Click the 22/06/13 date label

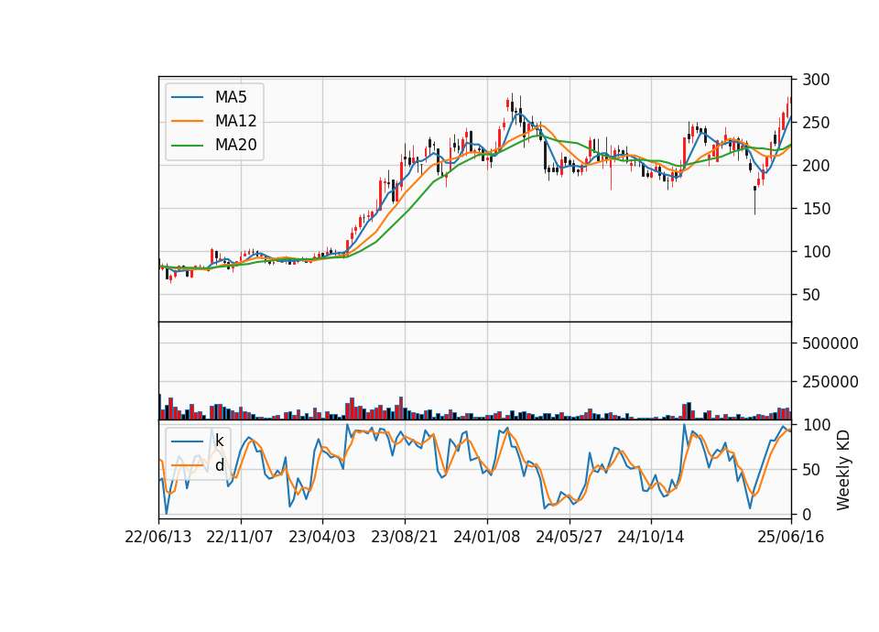pos(158,538)
